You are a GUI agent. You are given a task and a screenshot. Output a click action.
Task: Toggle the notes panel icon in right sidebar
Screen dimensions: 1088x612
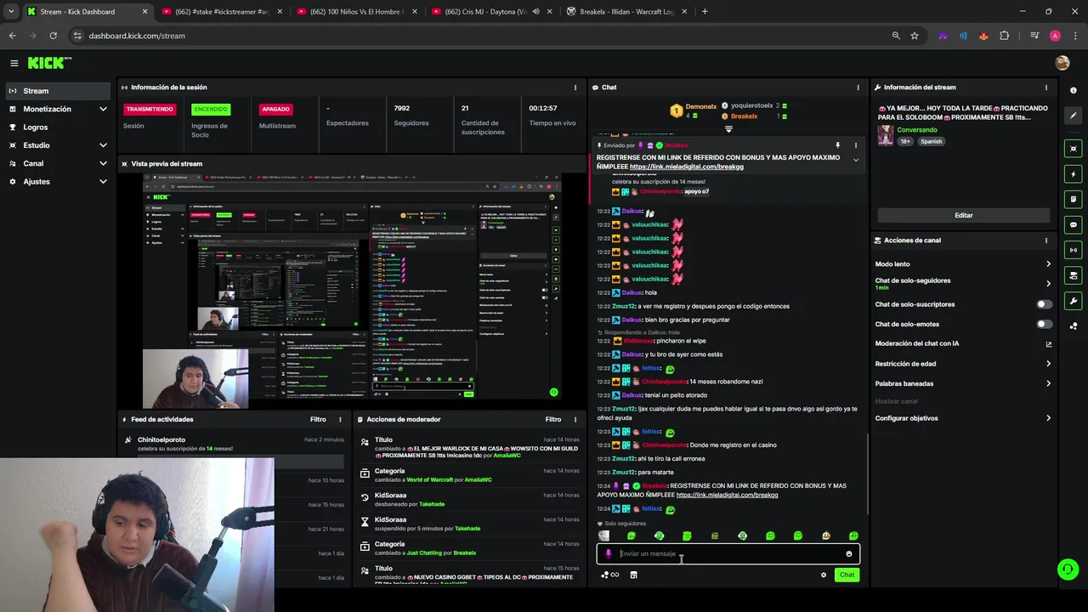[x=1074, y=199]
